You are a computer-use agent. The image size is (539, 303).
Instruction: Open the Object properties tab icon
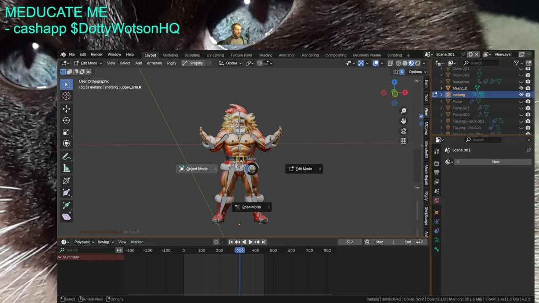[437, 212]
